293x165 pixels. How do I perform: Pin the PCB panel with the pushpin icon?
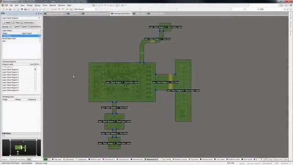pyautogui.click(x=38, y=13)
